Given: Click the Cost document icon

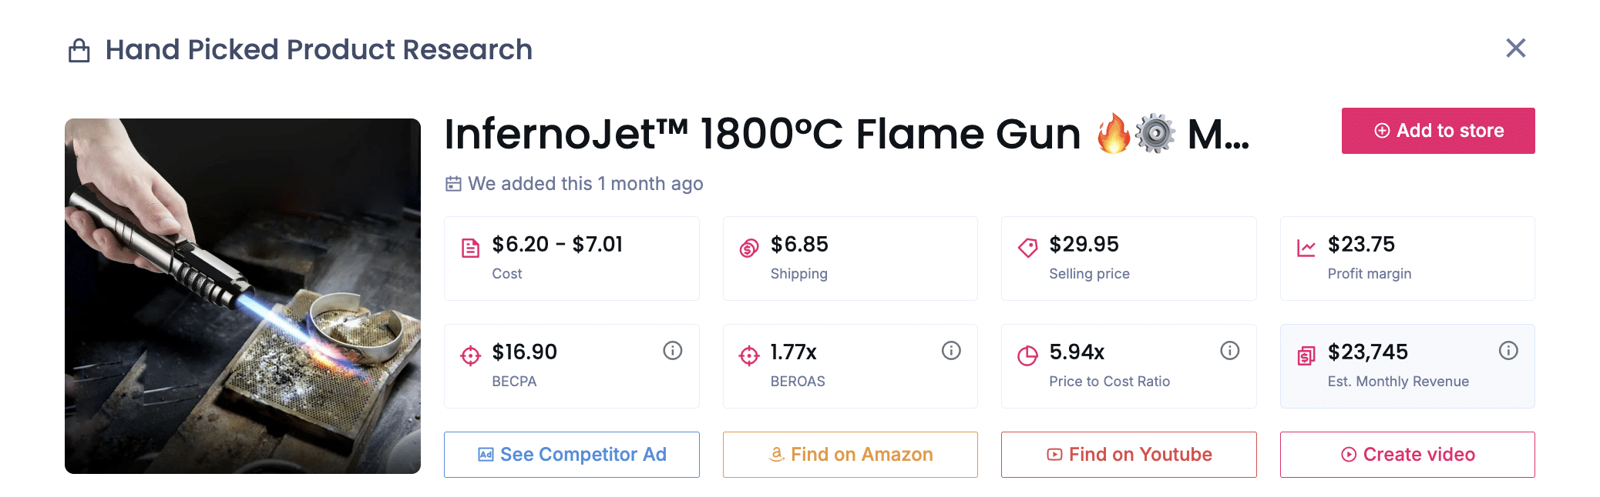Looking at the screenshot, I should 469,247.
